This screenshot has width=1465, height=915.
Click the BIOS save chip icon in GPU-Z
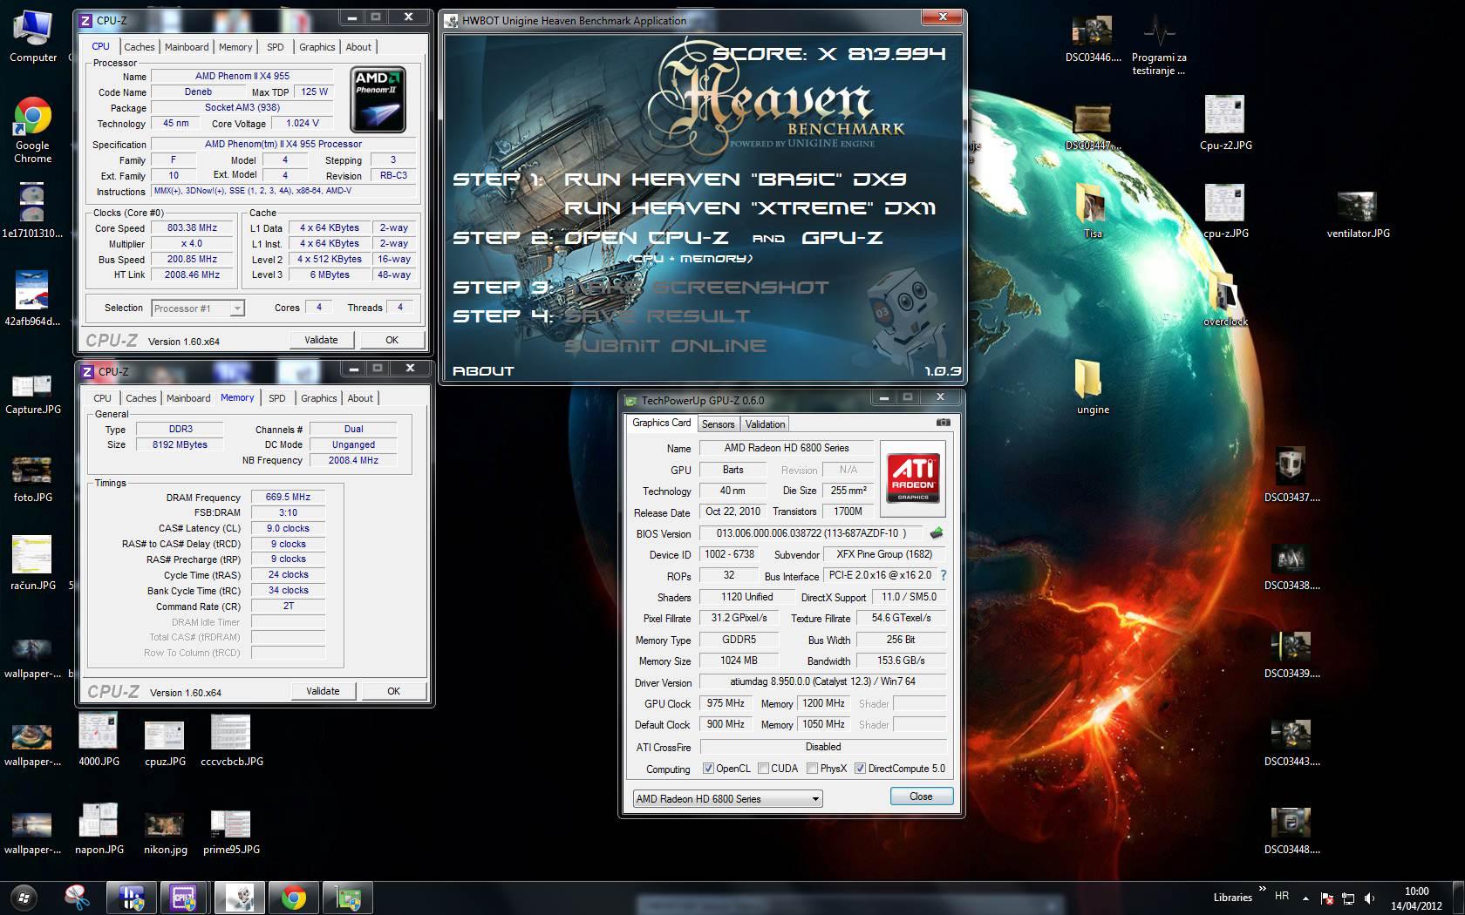coord(937,533)
